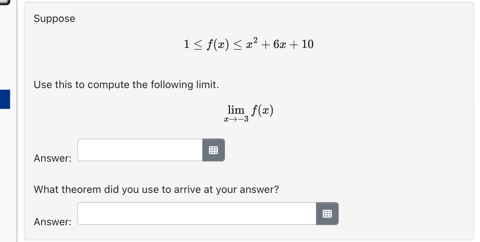This screenshot has width=480, height=242.
Task: Click the keypad icon beside the first Answer box
Action: (x=214, y=150)
